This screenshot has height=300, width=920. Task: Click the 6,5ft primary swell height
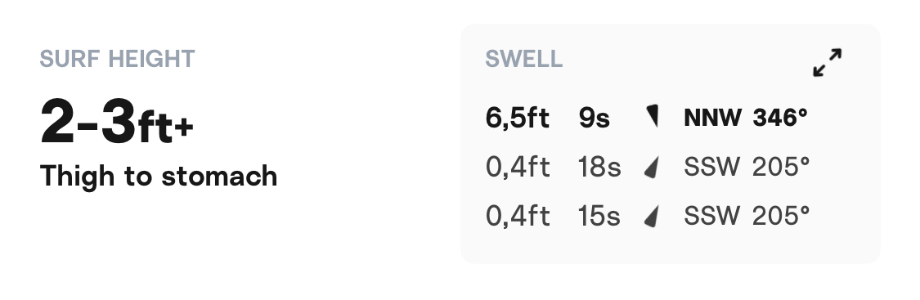[517, 118]
